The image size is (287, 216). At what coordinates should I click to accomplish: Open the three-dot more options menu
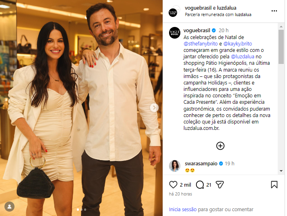pyautogui.click(x=274, y=11)
